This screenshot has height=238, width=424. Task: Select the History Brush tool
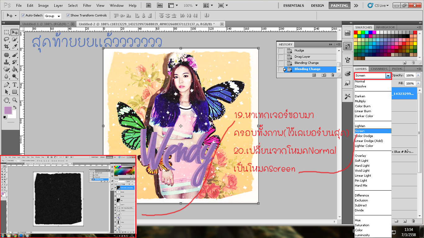click(15, 62)
